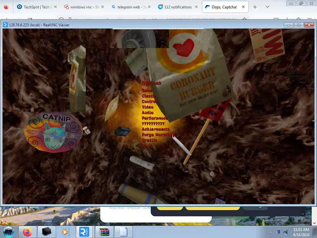Close the Oops, Captcha! tab
317x238 pixels.
coord(243,7)
